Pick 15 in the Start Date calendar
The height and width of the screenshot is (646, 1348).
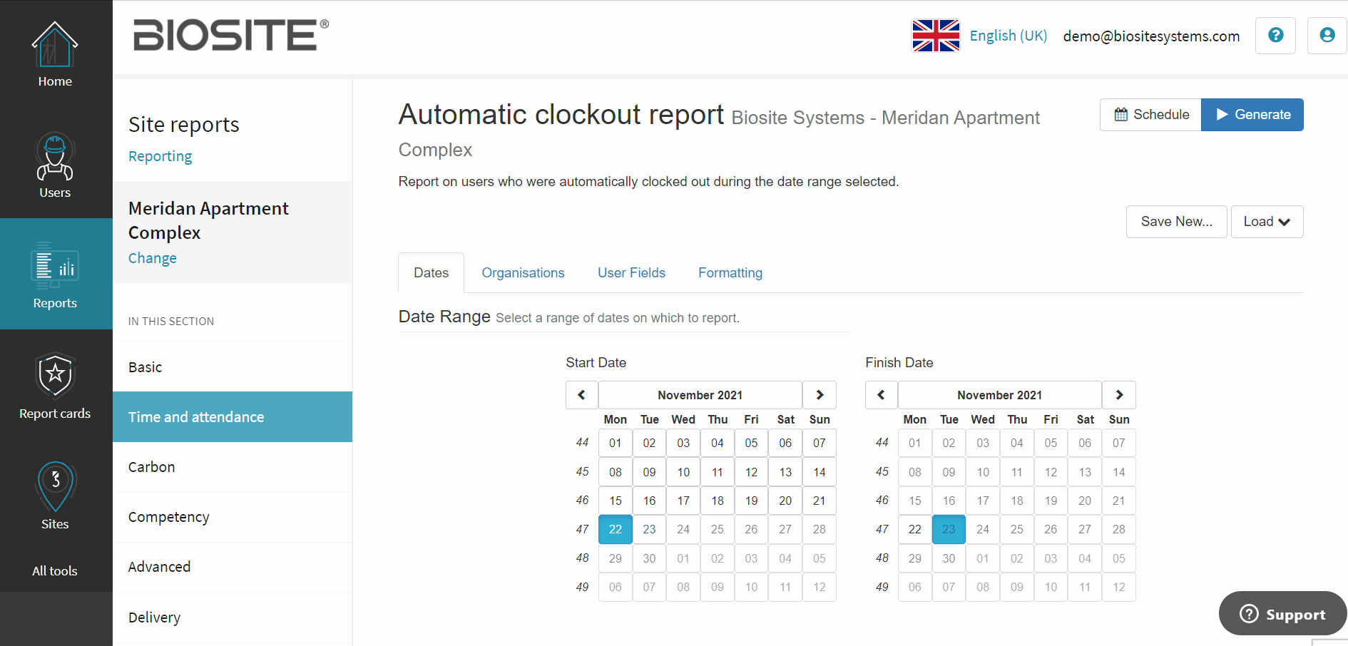pos(616,501)
